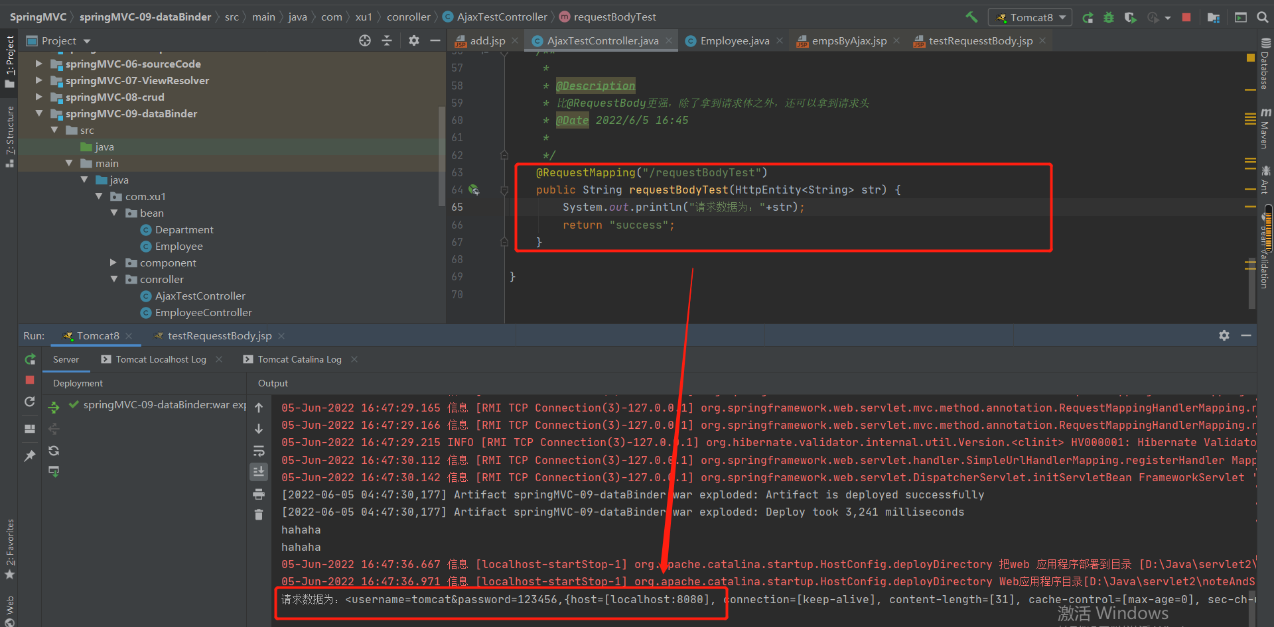
Task: Toggle scroll to end in Output
Action: [x=259, y=472]
